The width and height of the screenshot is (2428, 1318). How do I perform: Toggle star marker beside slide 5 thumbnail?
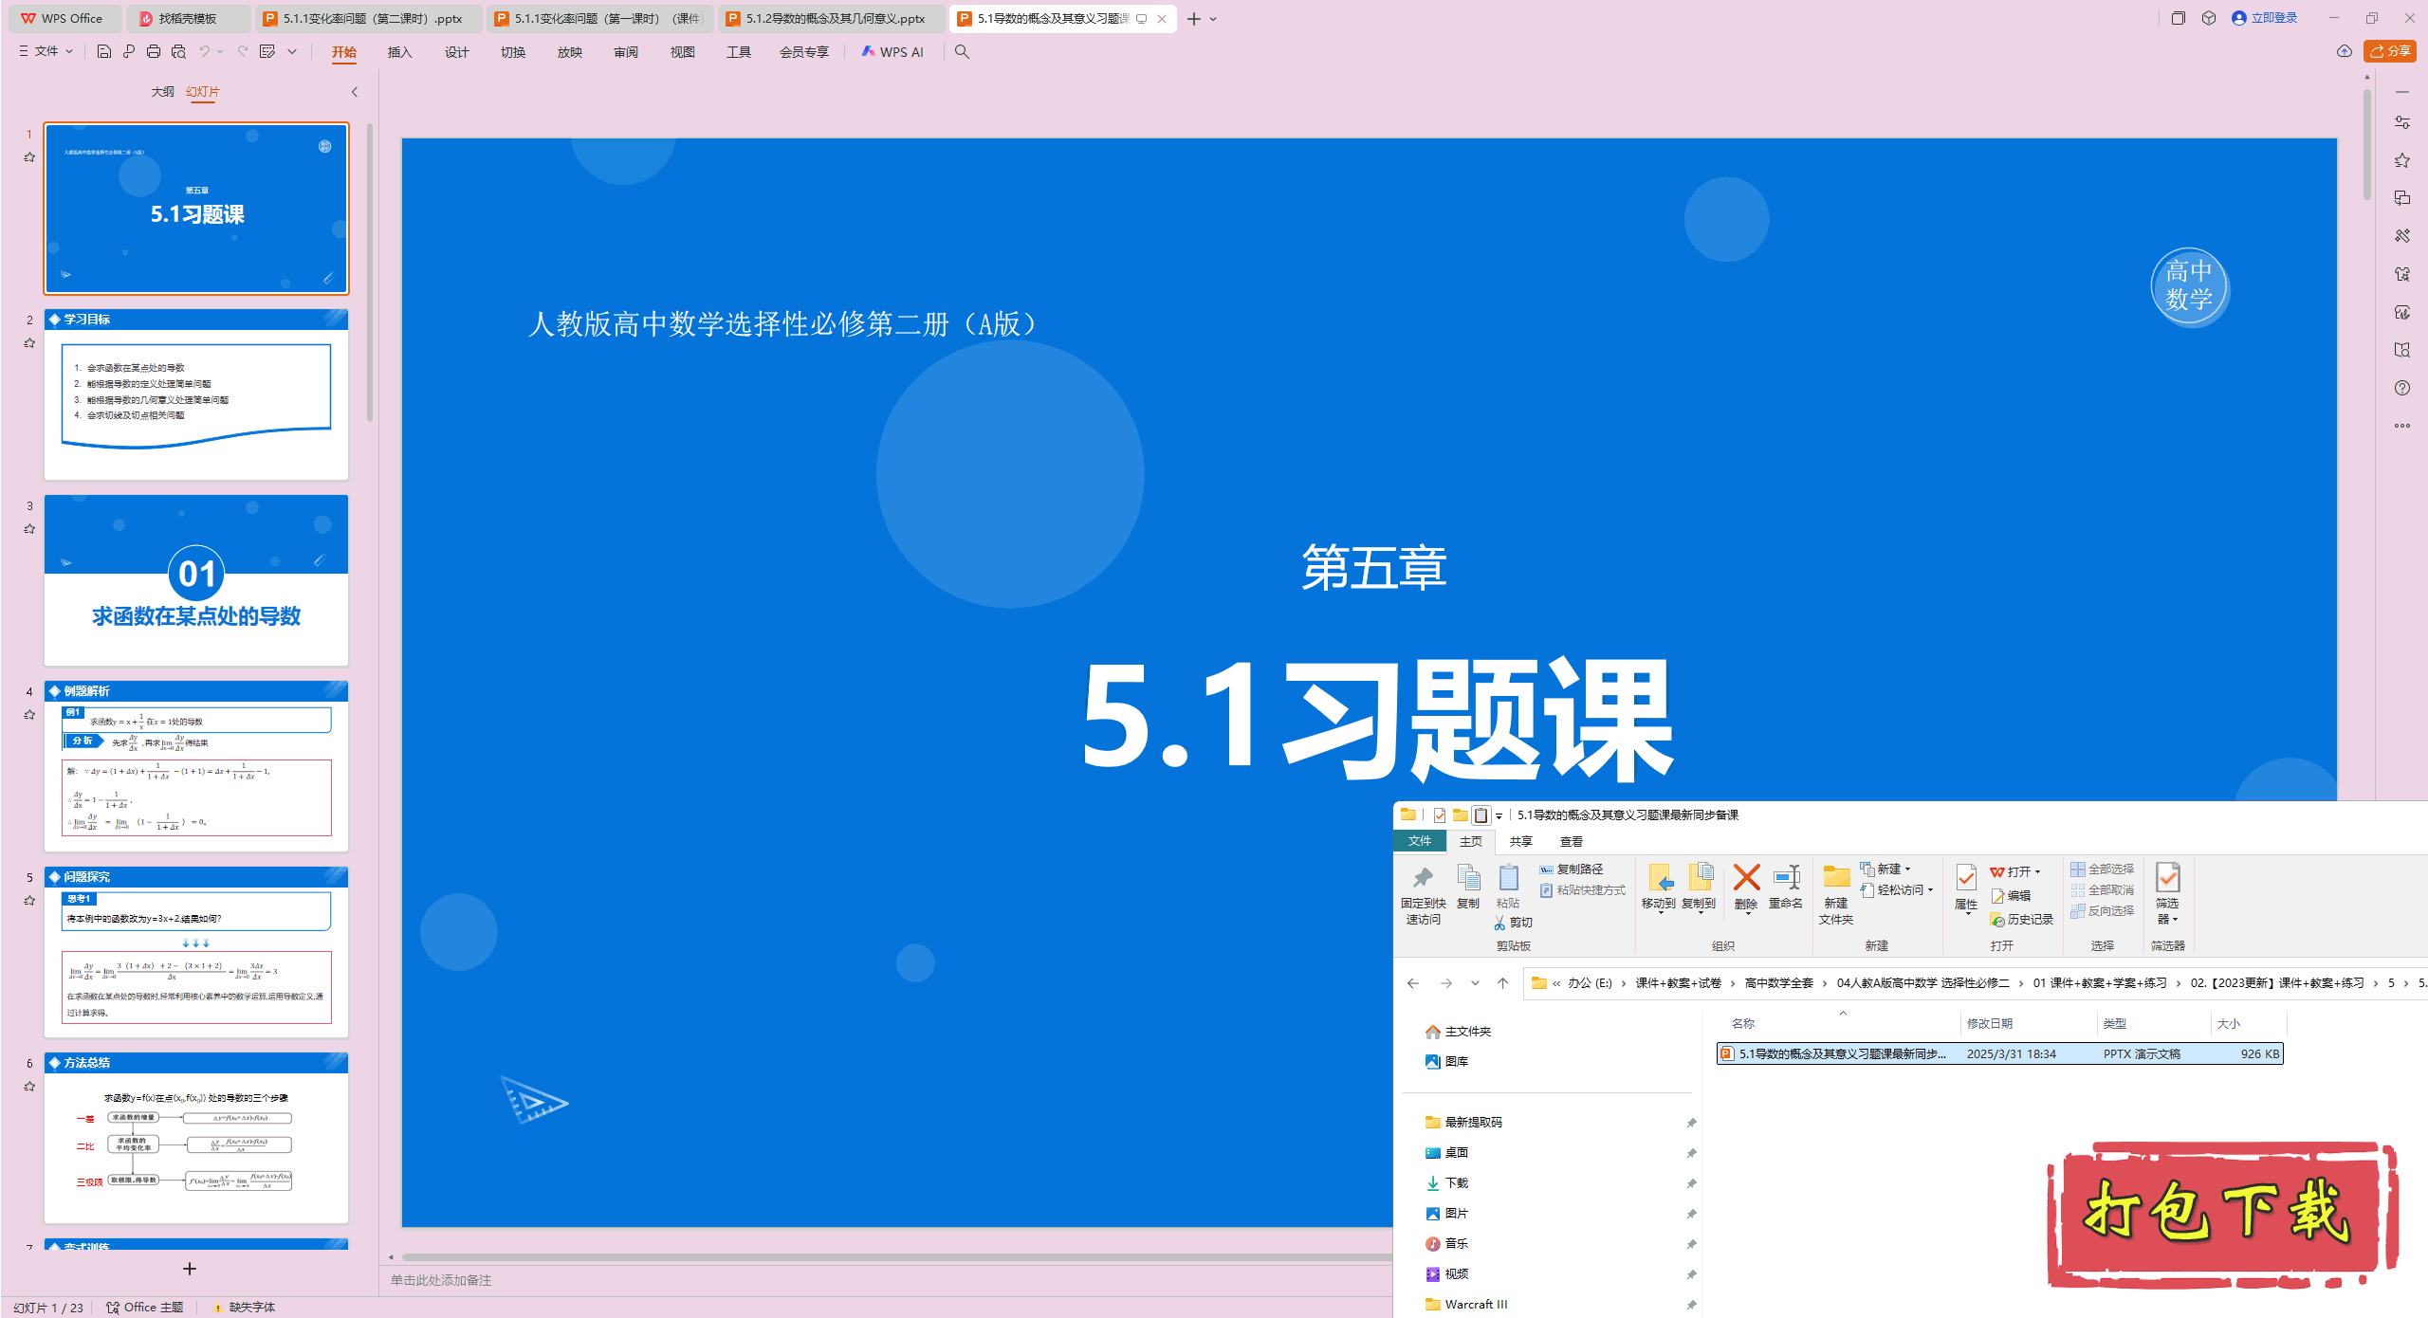point(29,901)
